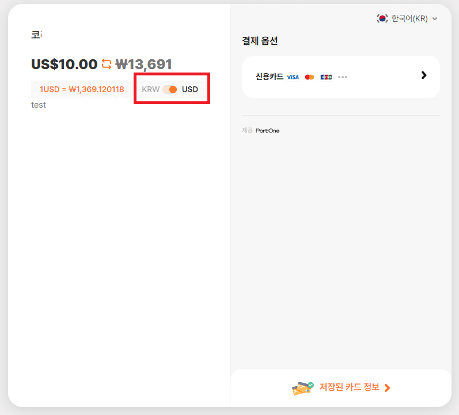Click the orange currency swap icon
The image size is (459, 415).
[x=107, y=64]
